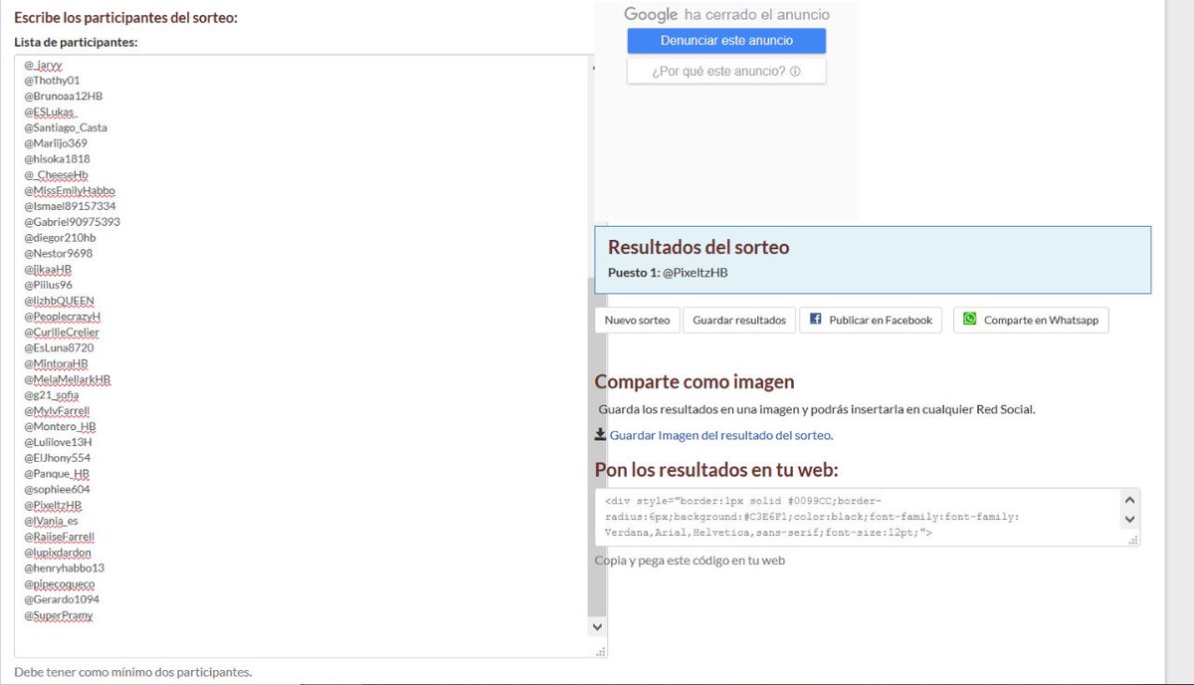This screenshot has height=685, width=1194.
Task: Click participant @henryhabbo13
Action: [65, 569]
